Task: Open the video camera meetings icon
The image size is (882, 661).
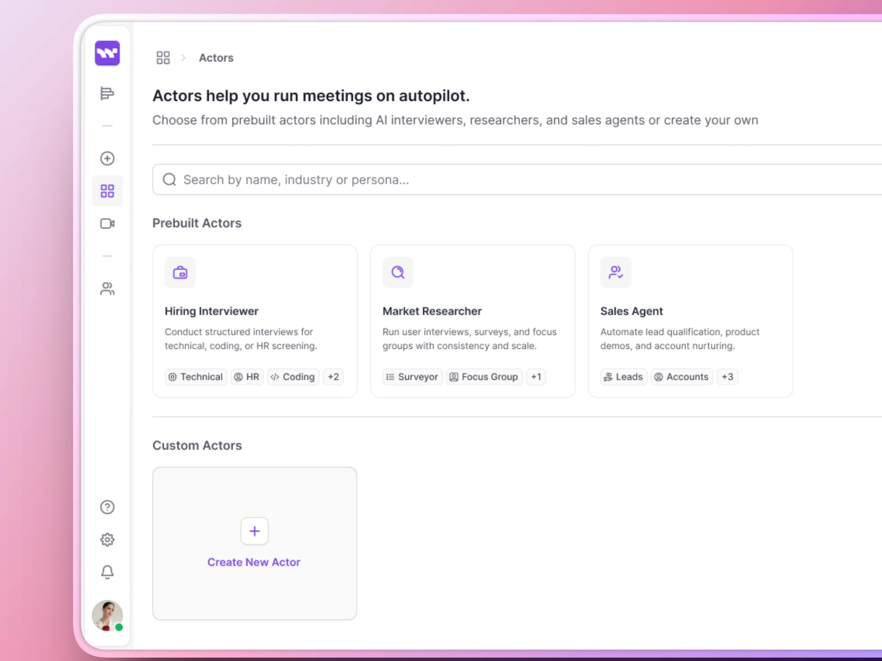Action: click(x=107, y=224)
